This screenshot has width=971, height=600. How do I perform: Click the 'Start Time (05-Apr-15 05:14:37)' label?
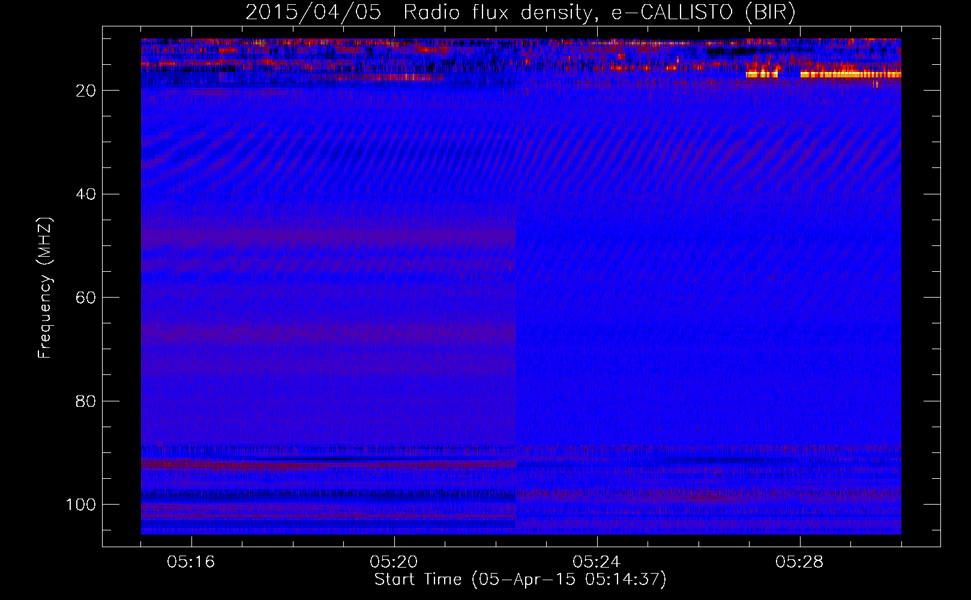pyautogui.click(x=520, y=580)
